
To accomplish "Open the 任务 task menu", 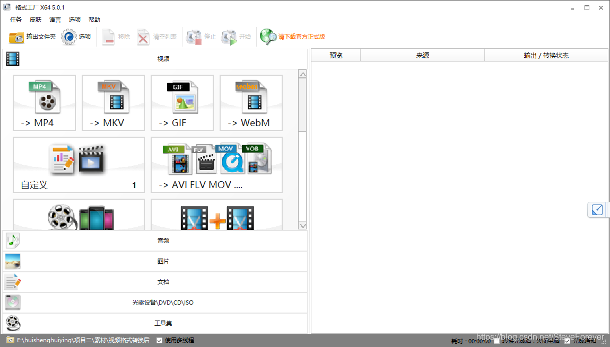I will pyautogui.click(x=15, y=20).
